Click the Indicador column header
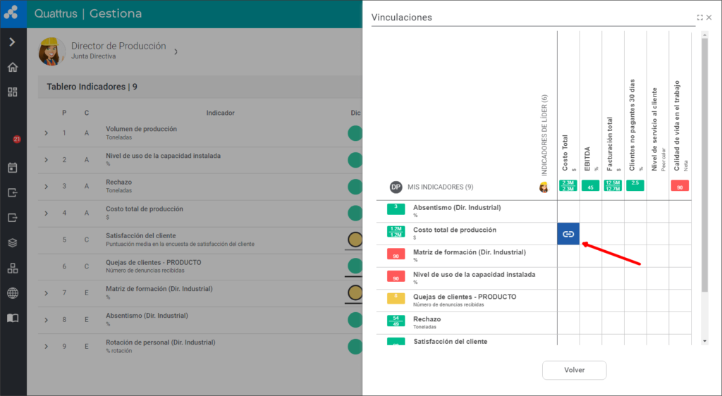This screenshot has height=396, width=722. point(220,113)
